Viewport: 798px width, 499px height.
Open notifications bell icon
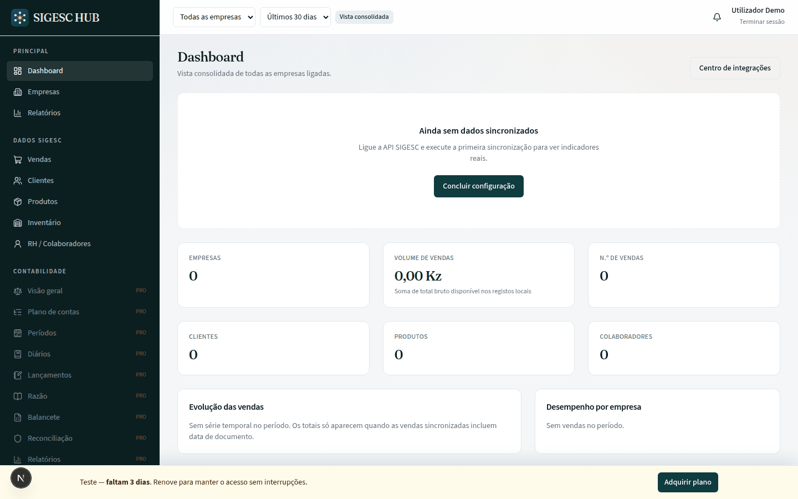(717, 17)
